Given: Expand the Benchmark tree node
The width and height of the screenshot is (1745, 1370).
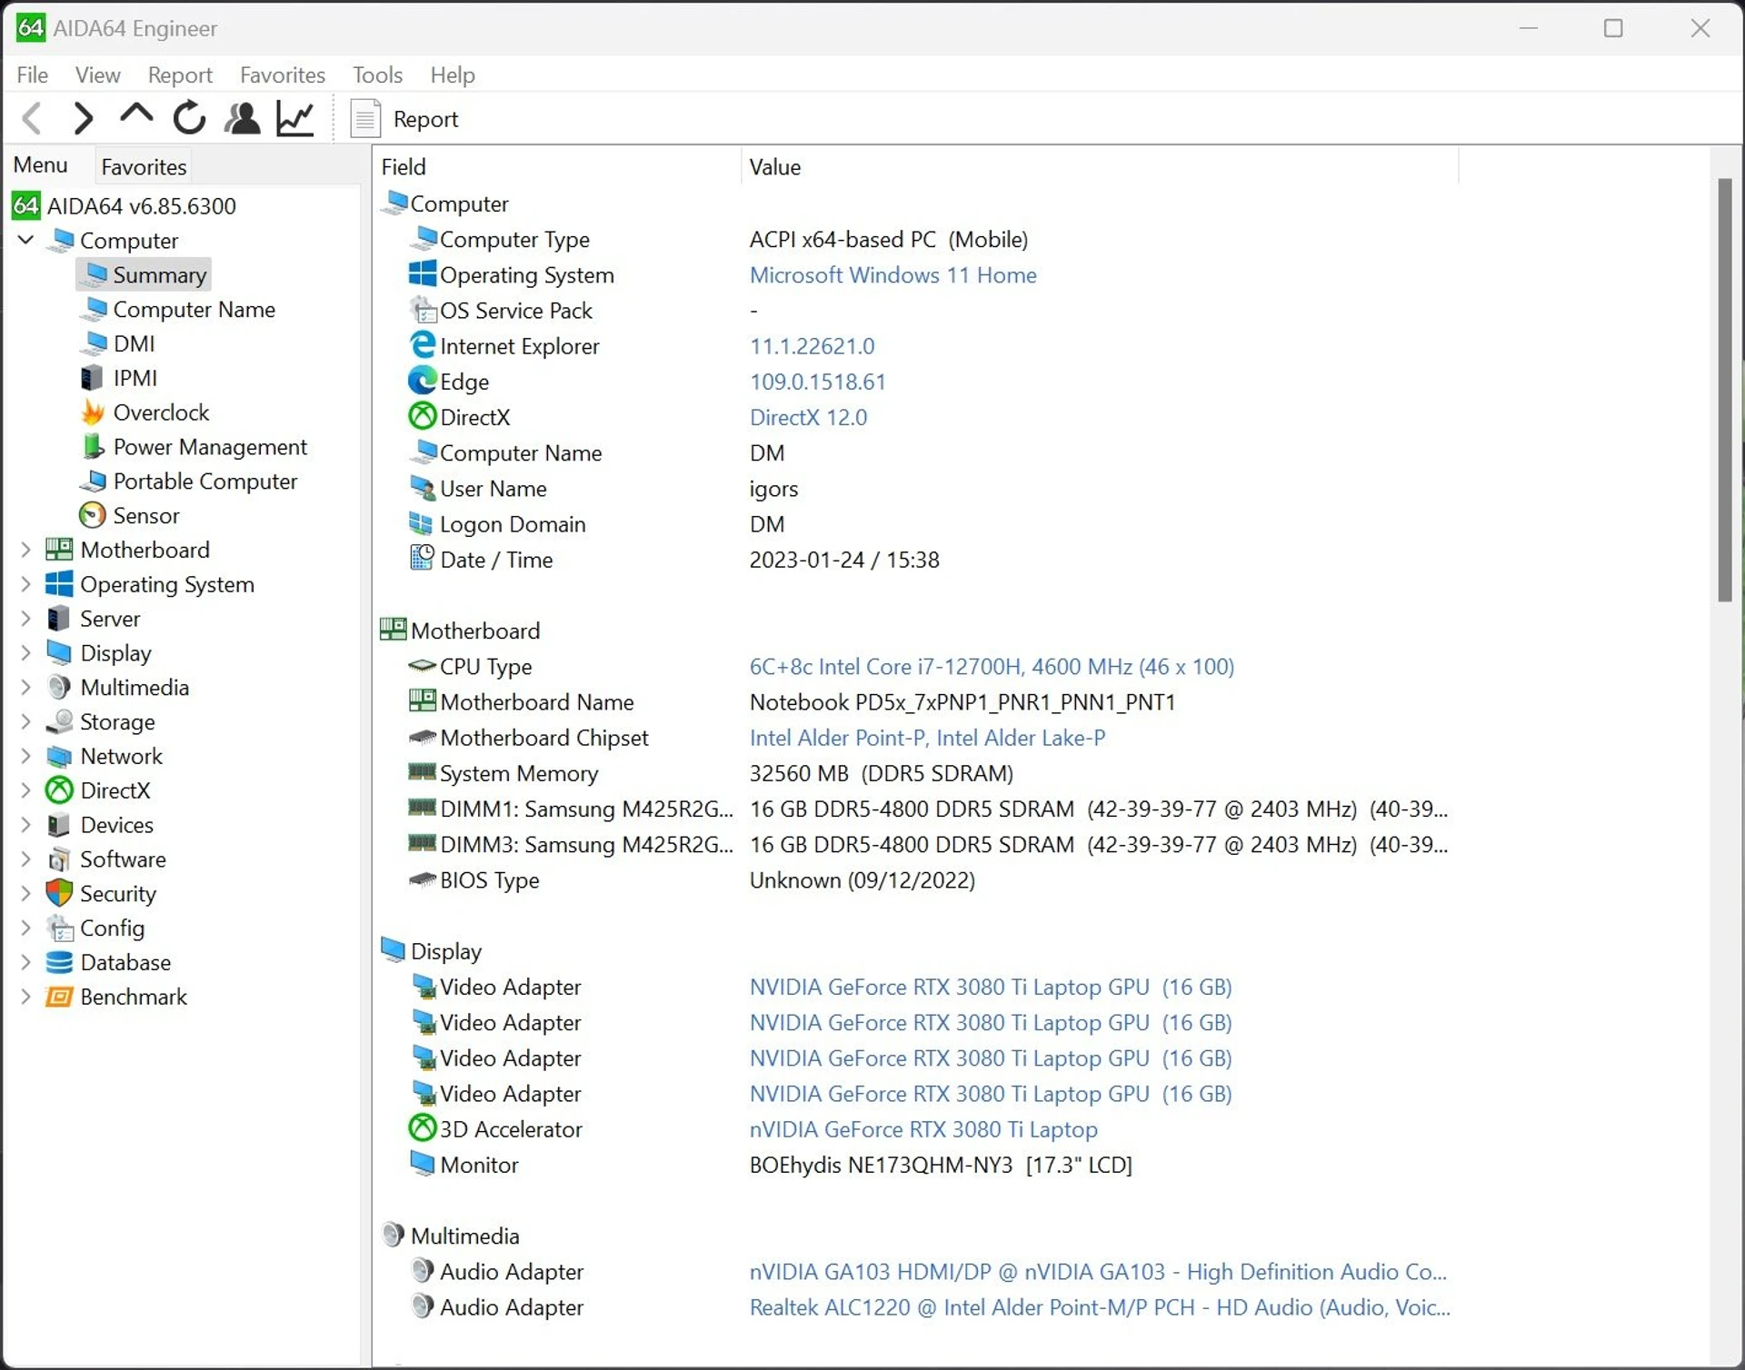Looking at the screenshot, I should 25,997.
